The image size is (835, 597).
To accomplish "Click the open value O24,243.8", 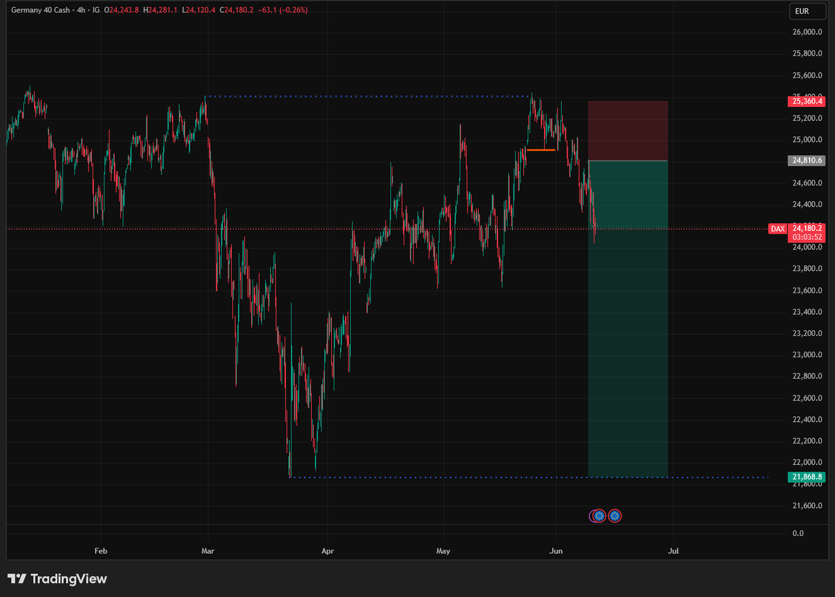I will [x=120, y=10].
